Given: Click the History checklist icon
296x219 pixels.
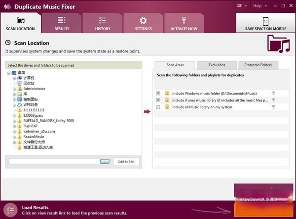Looking at the screenshot, I should click(102, 20).
